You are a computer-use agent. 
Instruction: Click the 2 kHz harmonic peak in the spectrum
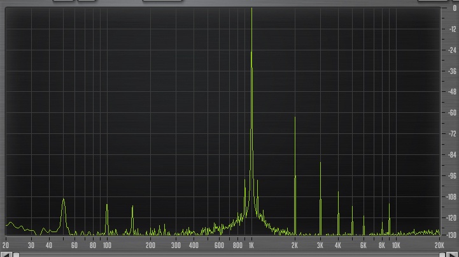coord(295,118)
